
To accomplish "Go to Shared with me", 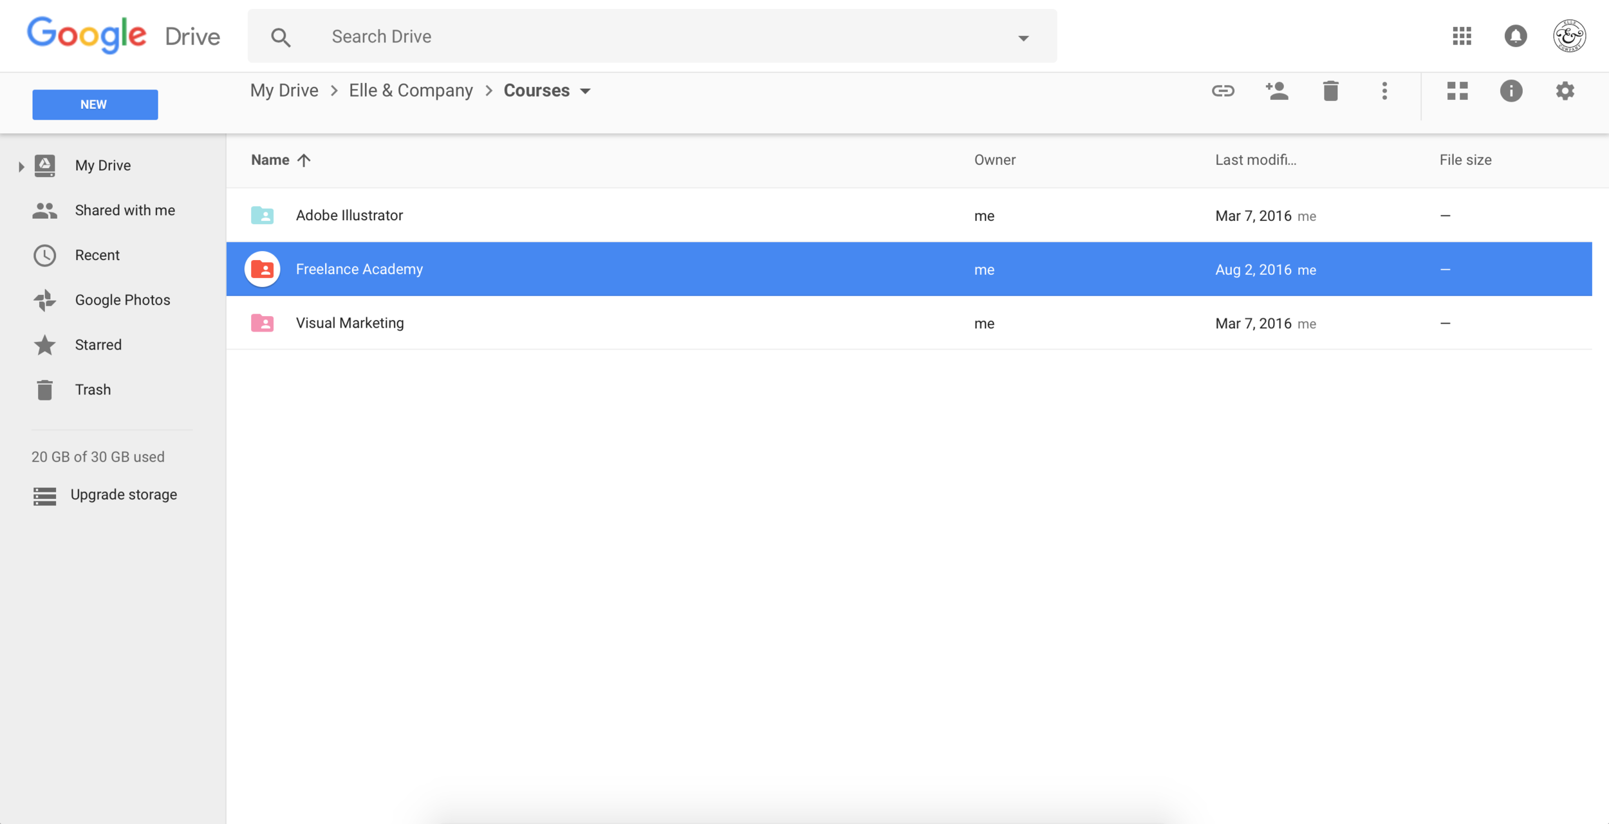I will point(124,211).
